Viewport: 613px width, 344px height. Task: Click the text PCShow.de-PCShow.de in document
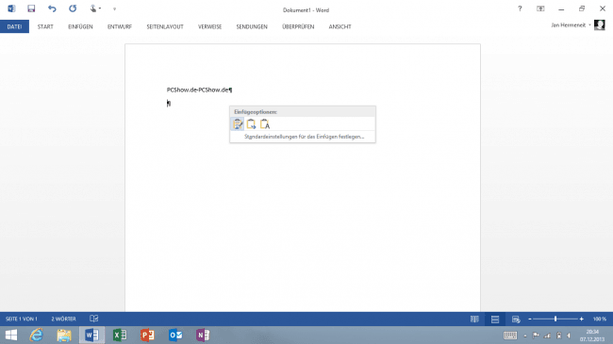pyautogui.click(x=197, y=90)
